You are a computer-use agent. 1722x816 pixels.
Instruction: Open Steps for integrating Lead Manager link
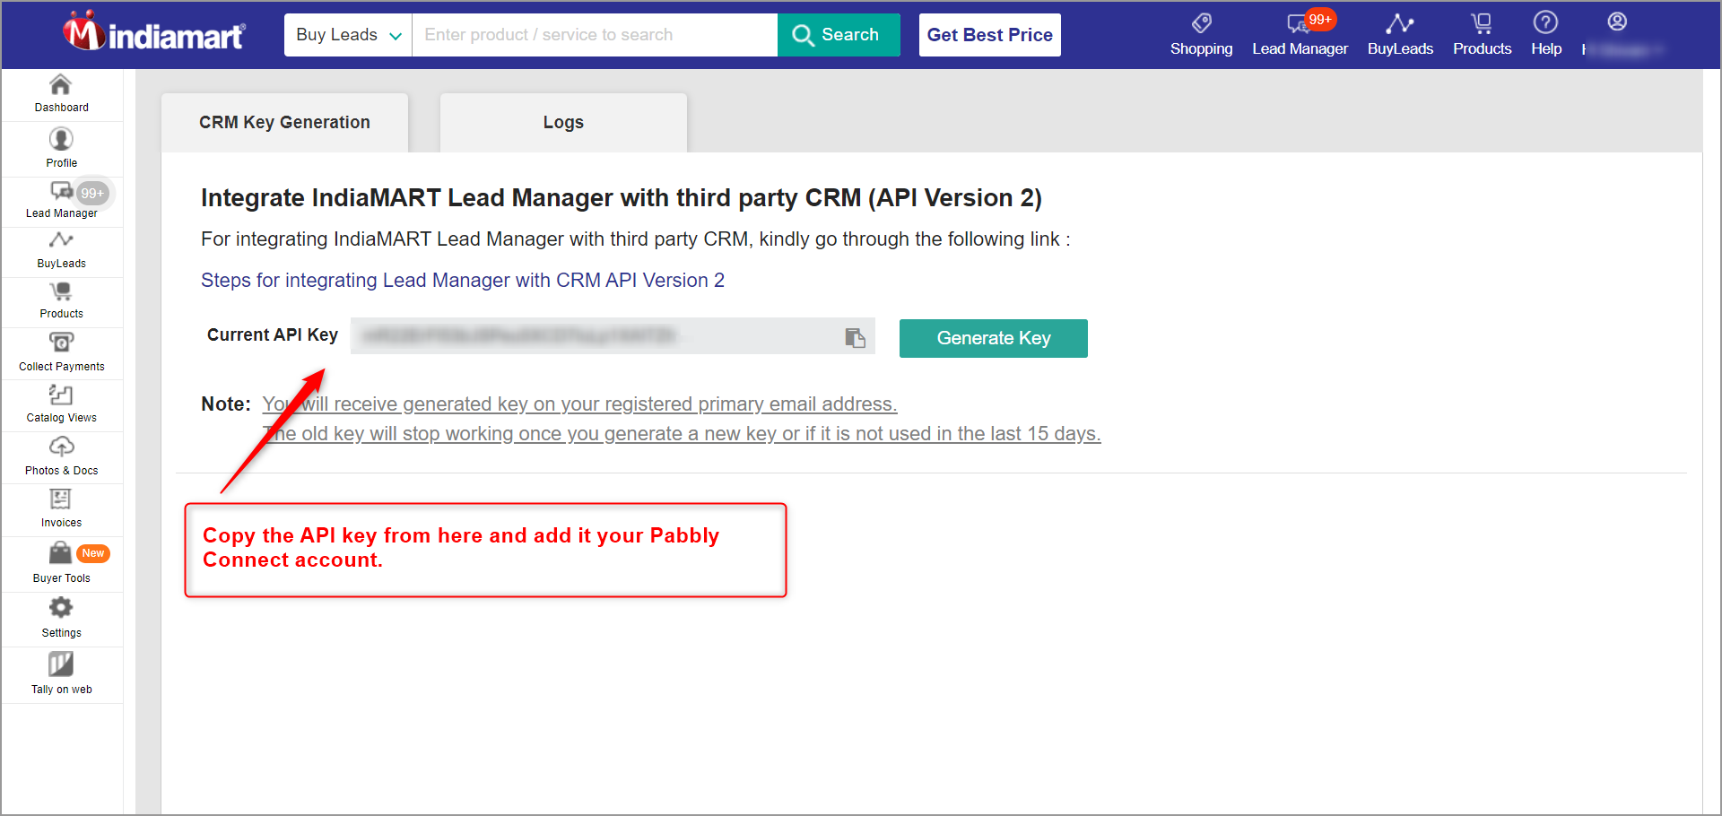tap(463, 280)
